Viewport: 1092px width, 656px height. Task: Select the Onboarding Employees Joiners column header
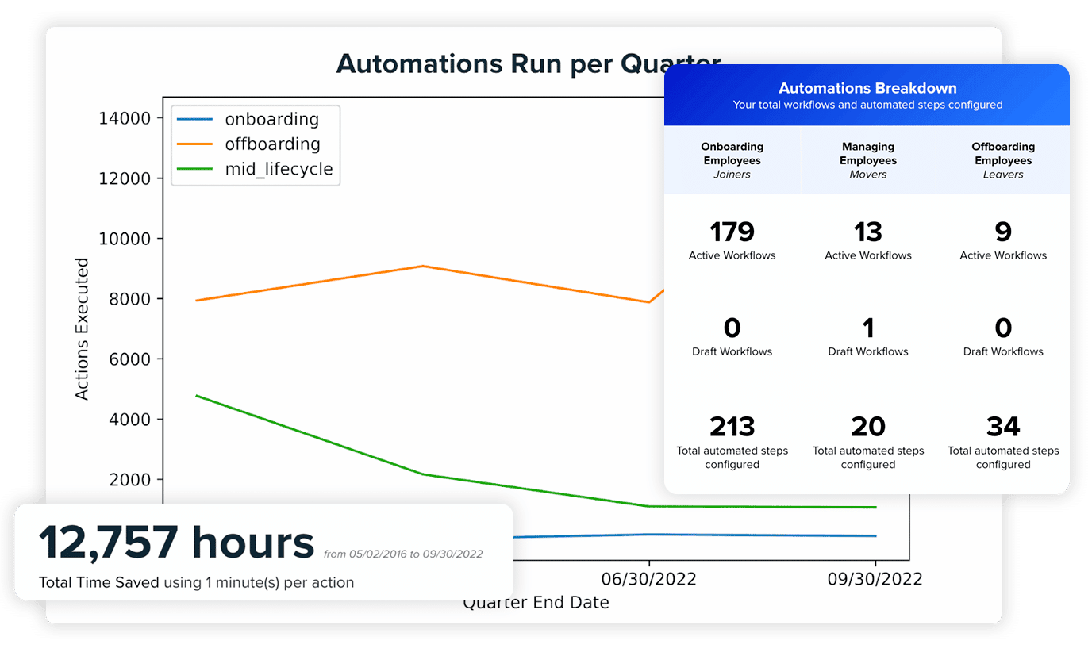[732, 159]
